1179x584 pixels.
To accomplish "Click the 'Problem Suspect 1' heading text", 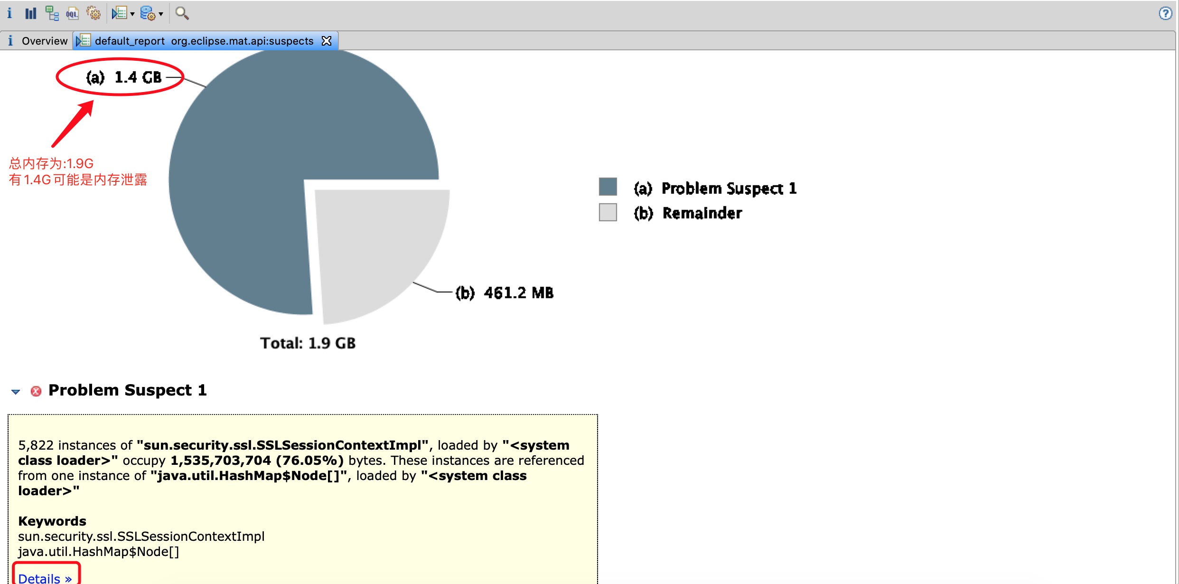I will click(128, 390).
